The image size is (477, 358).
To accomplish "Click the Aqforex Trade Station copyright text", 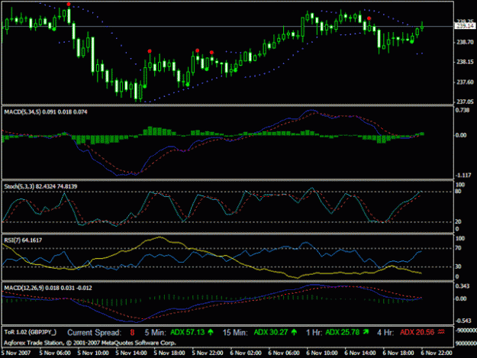I will coord(90,343).
